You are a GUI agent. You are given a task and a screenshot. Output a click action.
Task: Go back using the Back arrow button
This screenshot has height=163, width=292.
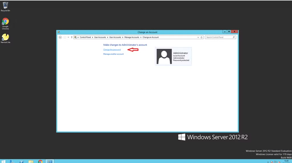pos(60,37)
